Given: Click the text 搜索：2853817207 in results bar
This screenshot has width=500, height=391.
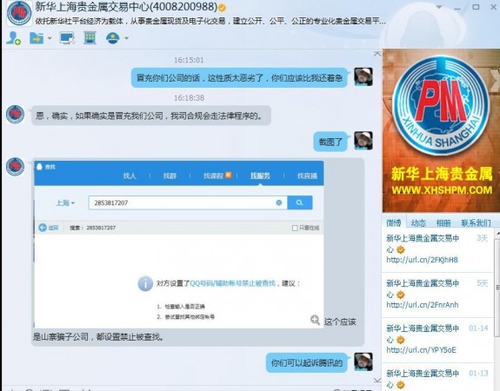Looking at the screenshot, I should (x=92, y=228).
